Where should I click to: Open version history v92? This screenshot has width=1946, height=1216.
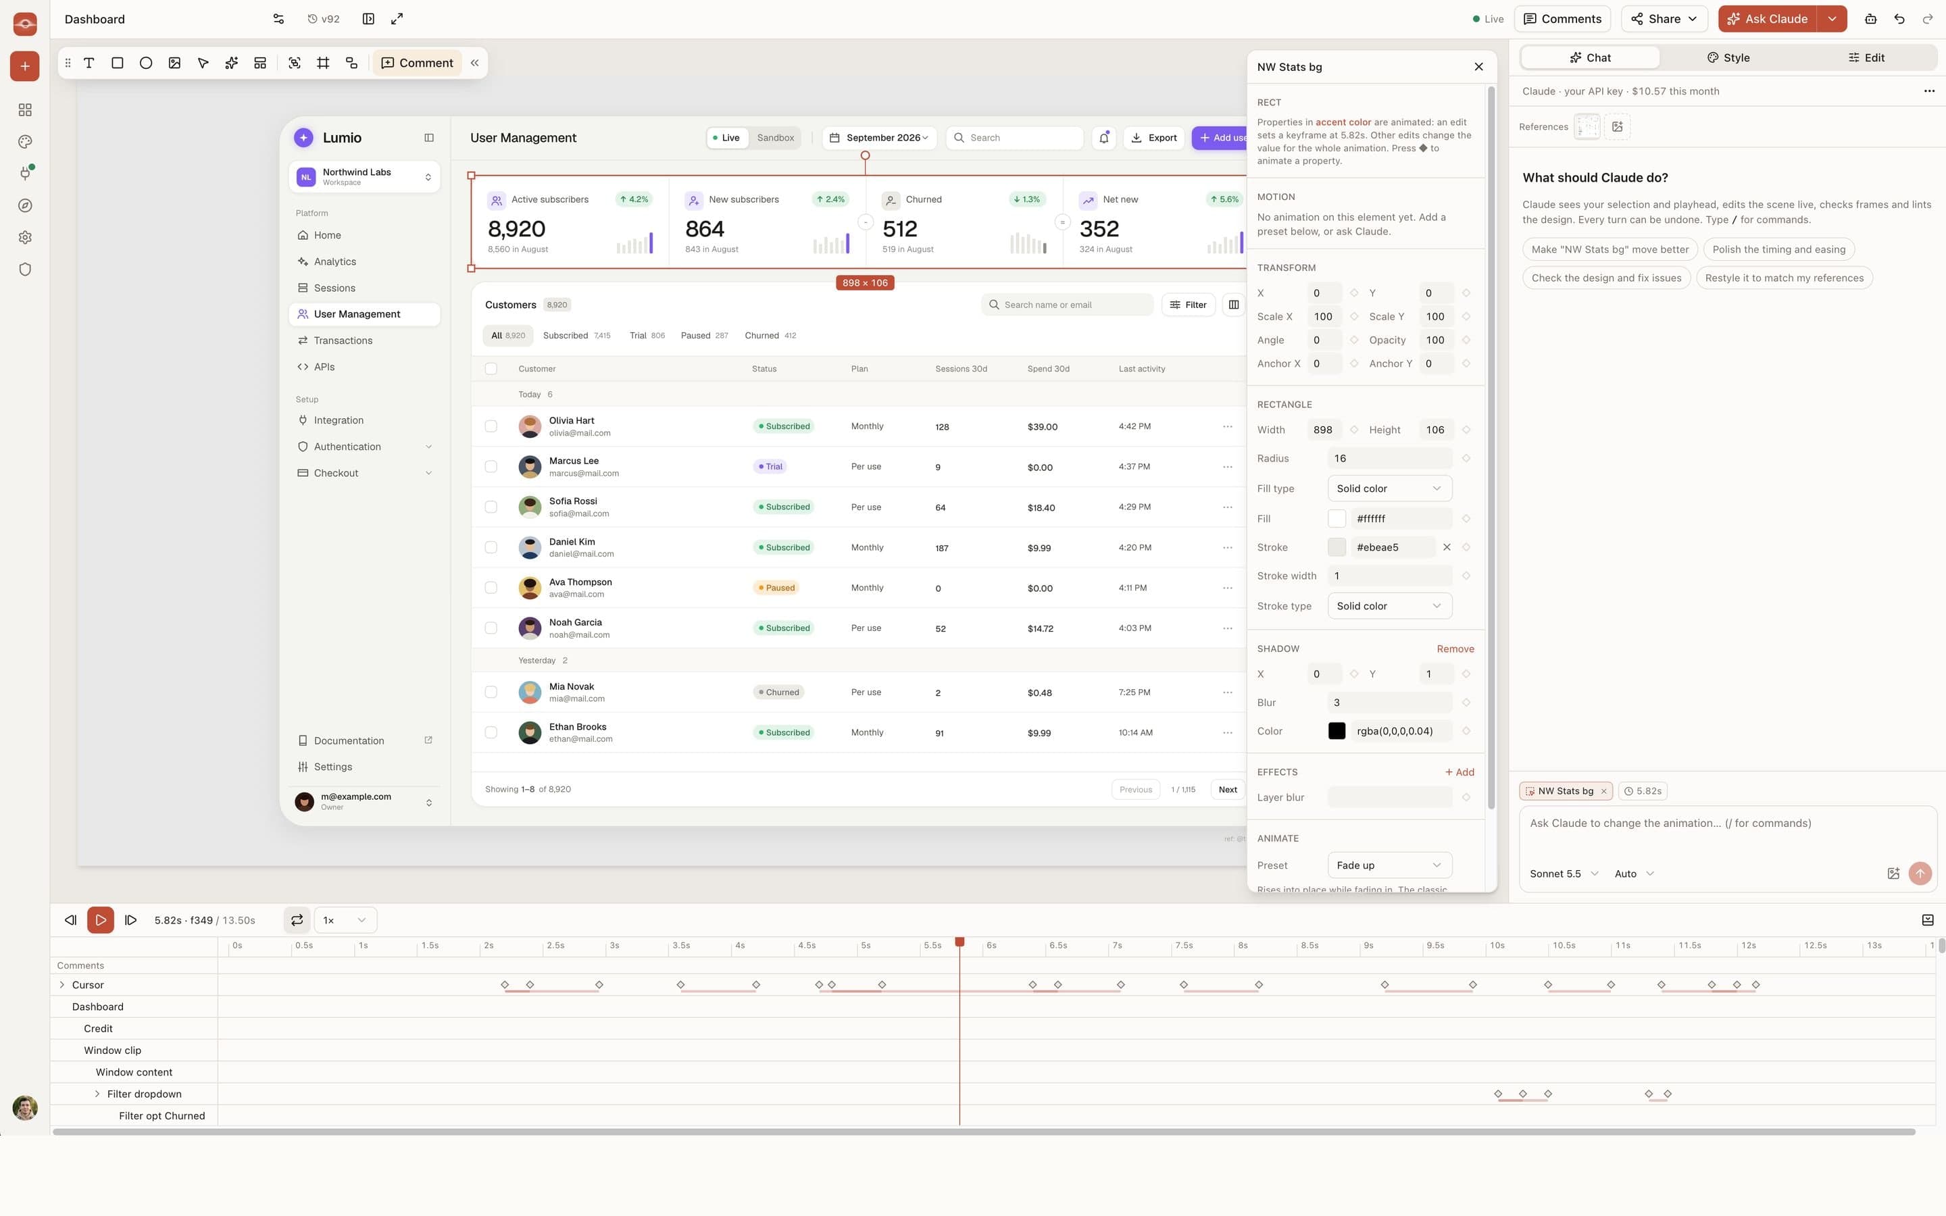tap(323, 20)
